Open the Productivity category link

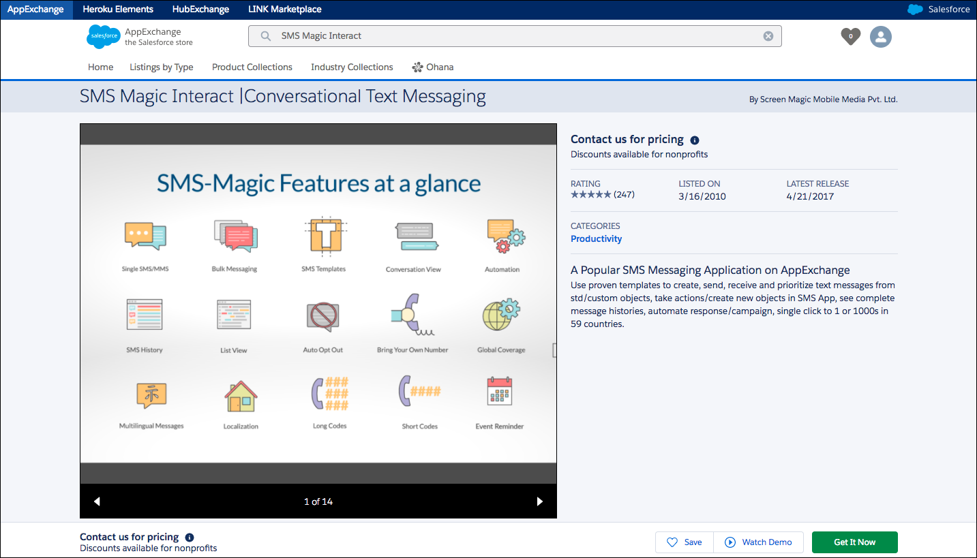(x=597, y=239)
